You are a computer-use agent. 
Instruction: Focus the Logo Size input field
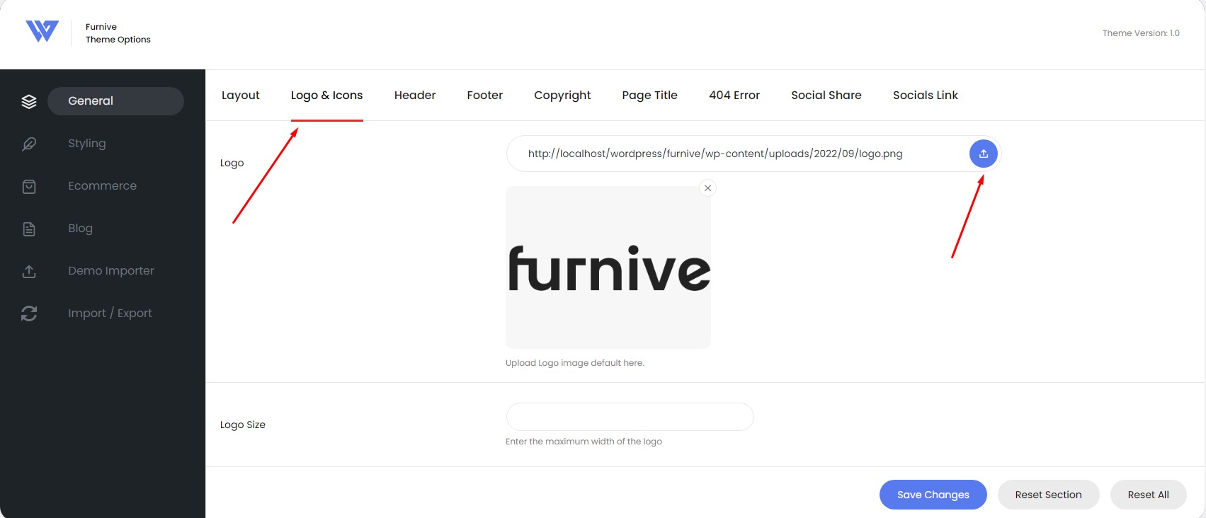click(x=630, y=417)
